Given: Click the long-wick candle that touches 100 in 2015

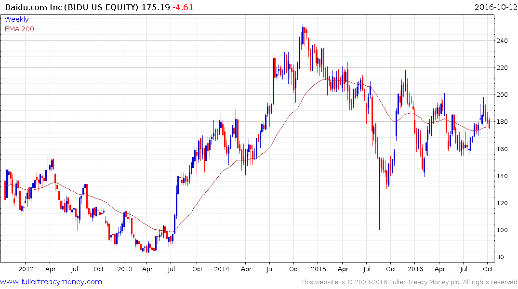Looking at the screenshot, I should click(x=379, y=193).
